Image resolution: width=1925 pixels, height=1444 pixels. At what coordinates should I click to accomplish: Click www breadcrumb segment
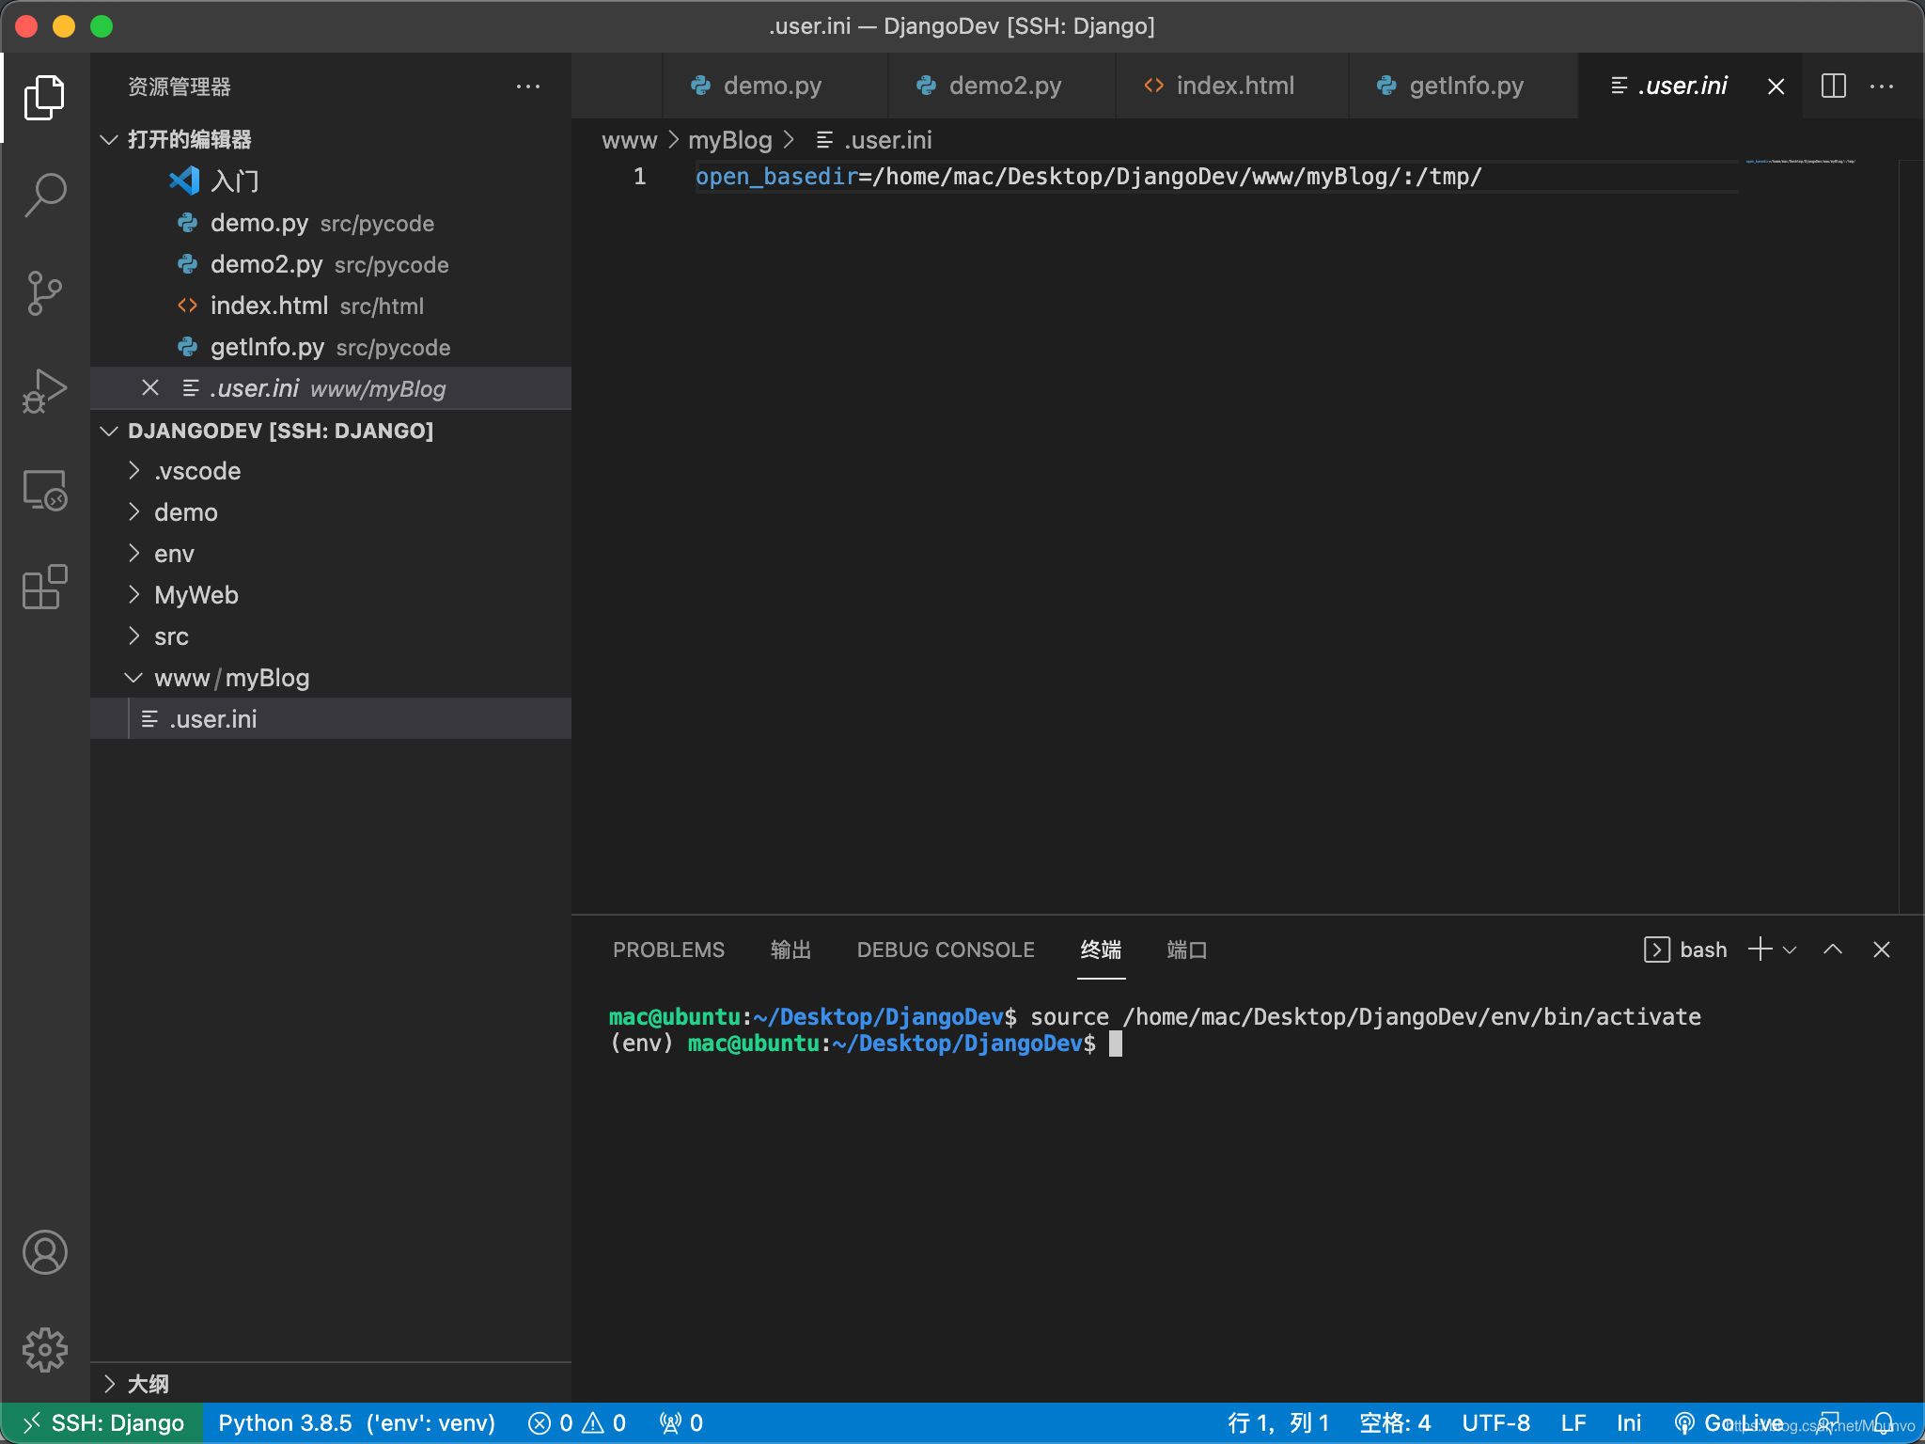pos(629,140)
